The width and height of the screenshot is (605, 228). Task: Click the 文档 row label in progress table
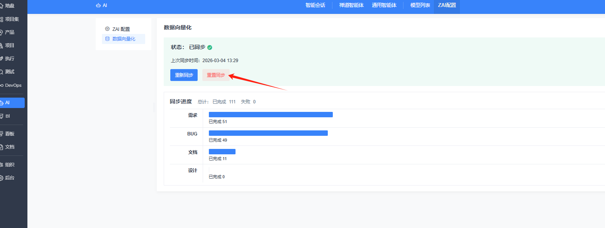pos(192,152)
